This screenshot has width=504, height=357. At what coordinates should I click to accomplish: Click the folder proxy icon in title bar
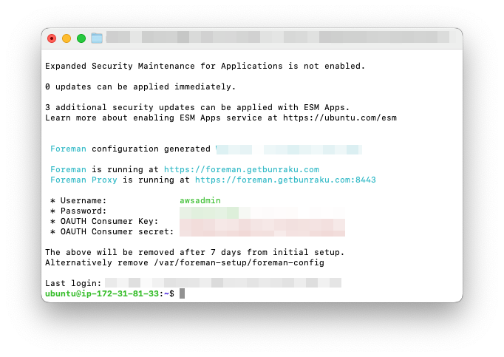[x=97, y=38]
